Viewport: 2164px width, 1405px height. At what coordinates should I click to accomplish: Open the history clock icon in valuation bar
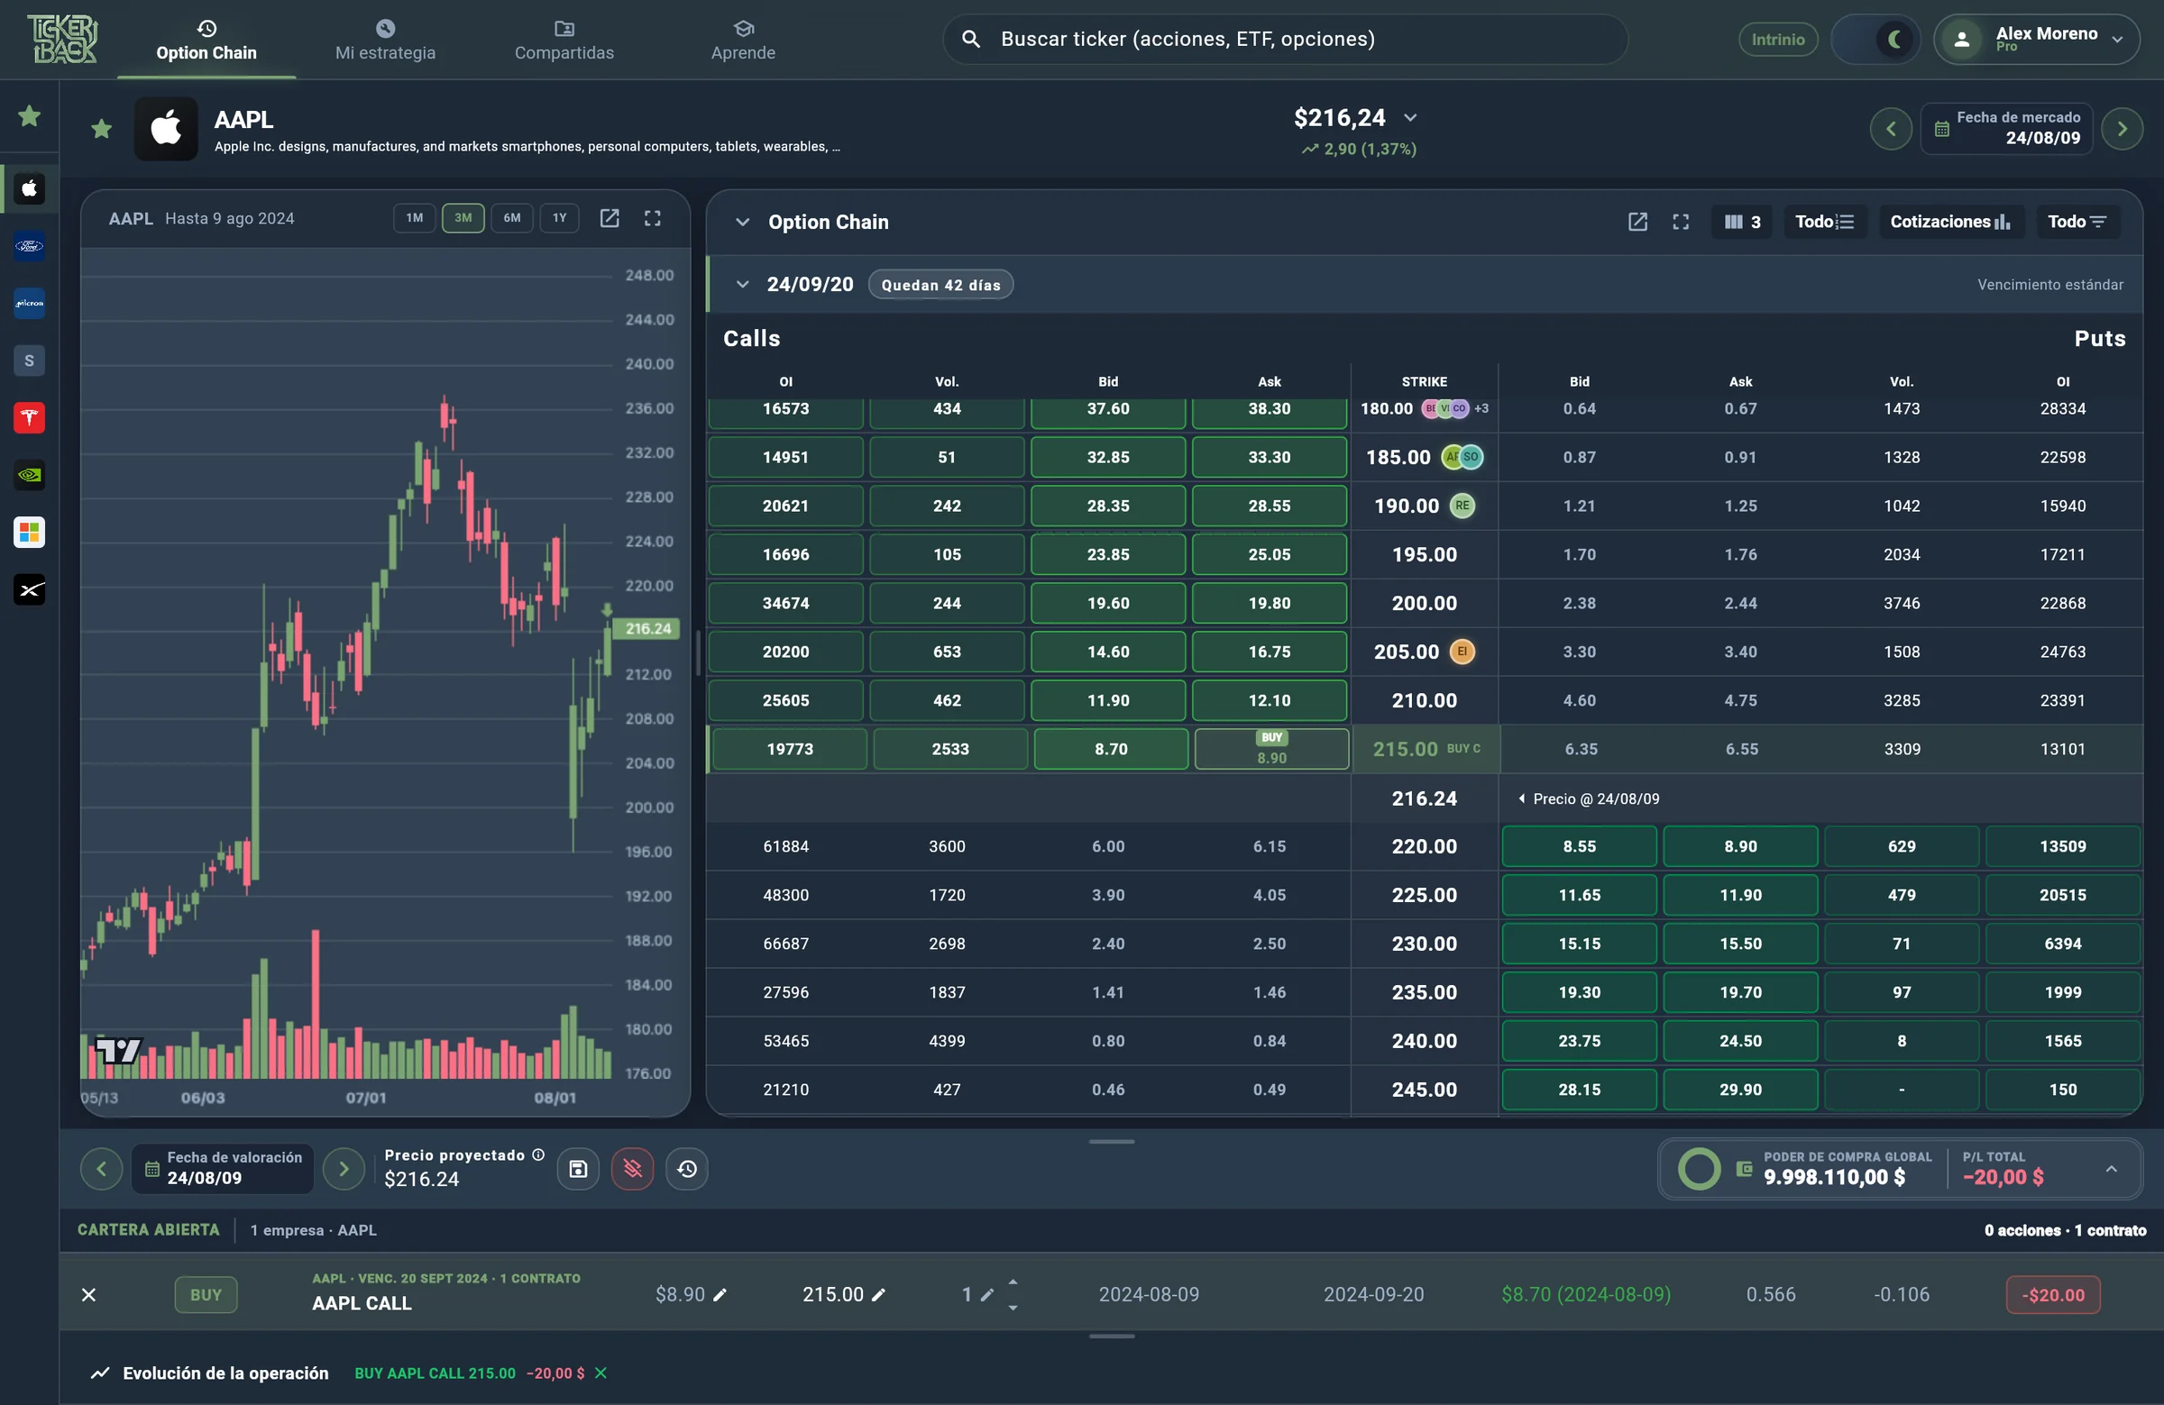(687, 1169)
